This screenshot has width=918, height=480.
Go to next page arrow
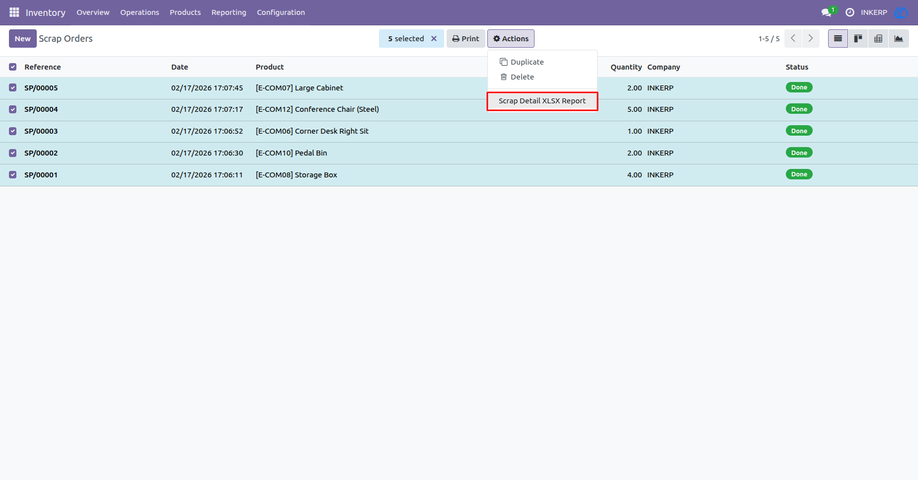point(811,39)
